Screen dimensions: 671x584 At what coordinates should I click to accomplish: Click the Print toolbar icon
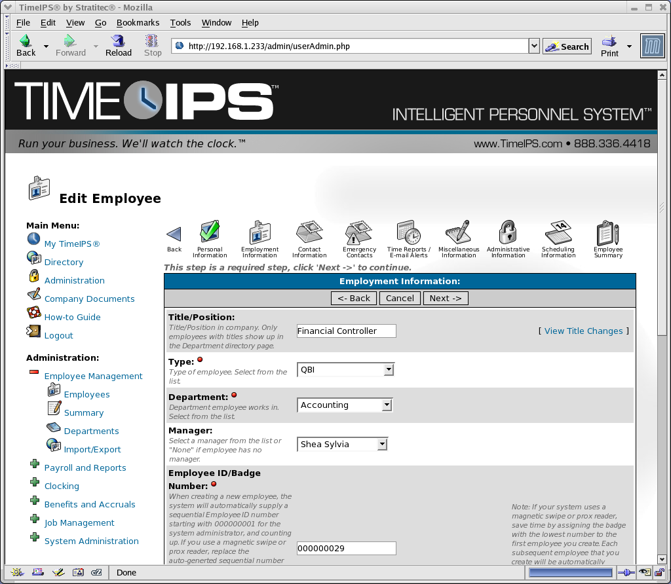(609, 41)
